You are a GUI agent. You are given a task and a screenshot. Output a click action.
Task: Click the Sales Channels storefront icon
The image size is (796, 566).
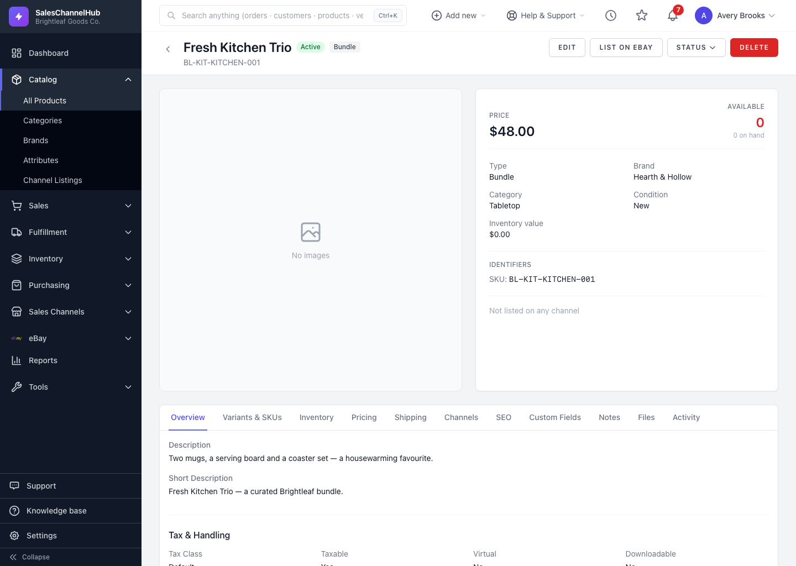point(17,312)
